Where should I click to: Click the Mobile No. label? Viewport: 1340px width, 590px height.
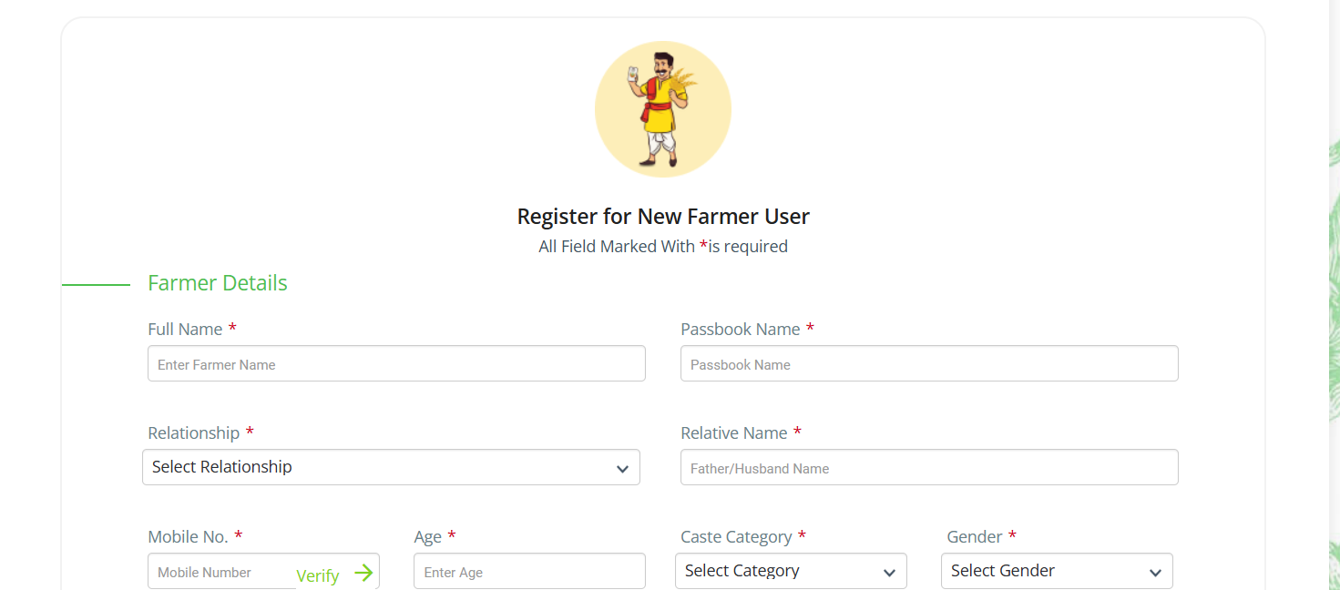tap(188, 536)
